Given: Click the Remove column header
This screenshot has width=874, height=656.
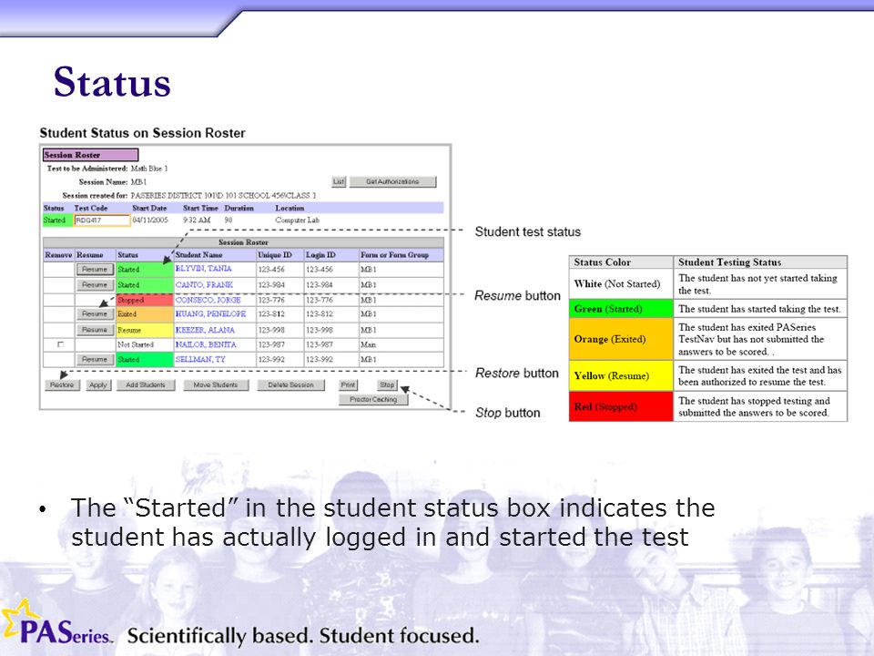Looking at the screenshot, I should (x=58, y=255).
